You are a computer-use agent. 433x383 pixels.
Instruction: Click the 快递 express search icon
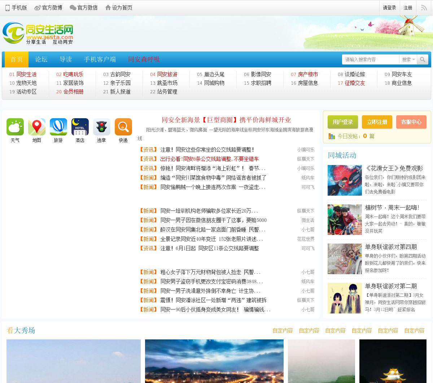tap(123, 127)
